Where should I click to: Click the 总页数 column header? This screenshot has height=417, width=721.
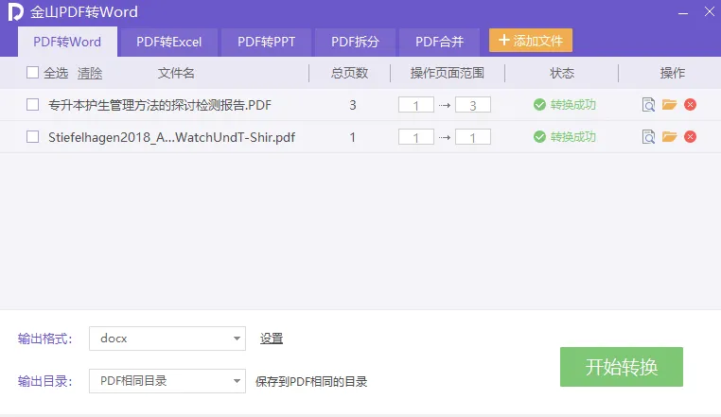tap(349, 73)
